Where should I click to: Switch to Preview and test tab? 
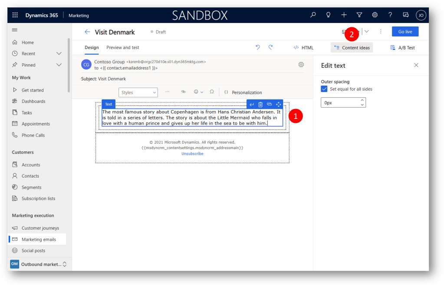pyautogui.click(x=123, y=47)
